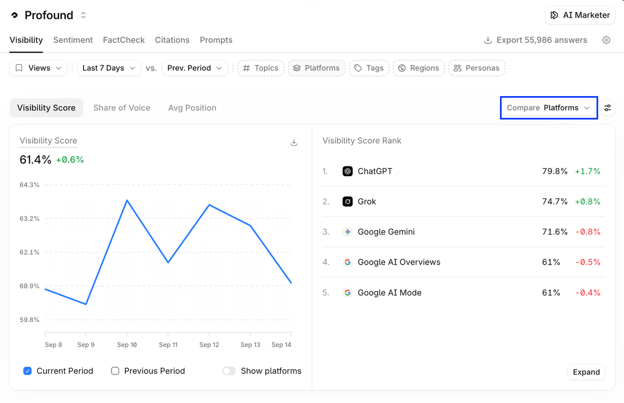Open the chart filter sliders icon
The height and width of the screenshot is (403, 624).
(607, 108)
